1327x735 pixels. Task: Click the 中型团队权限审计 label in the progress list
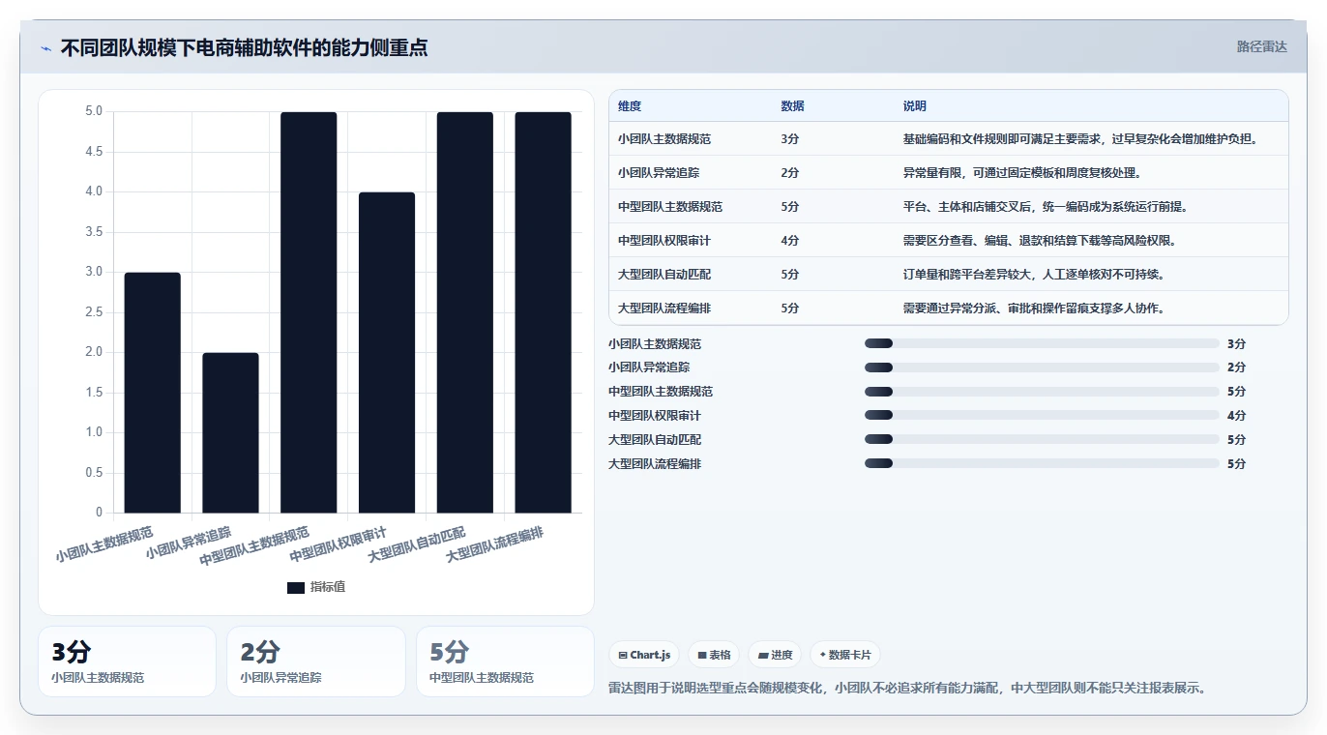click(655, 416)
